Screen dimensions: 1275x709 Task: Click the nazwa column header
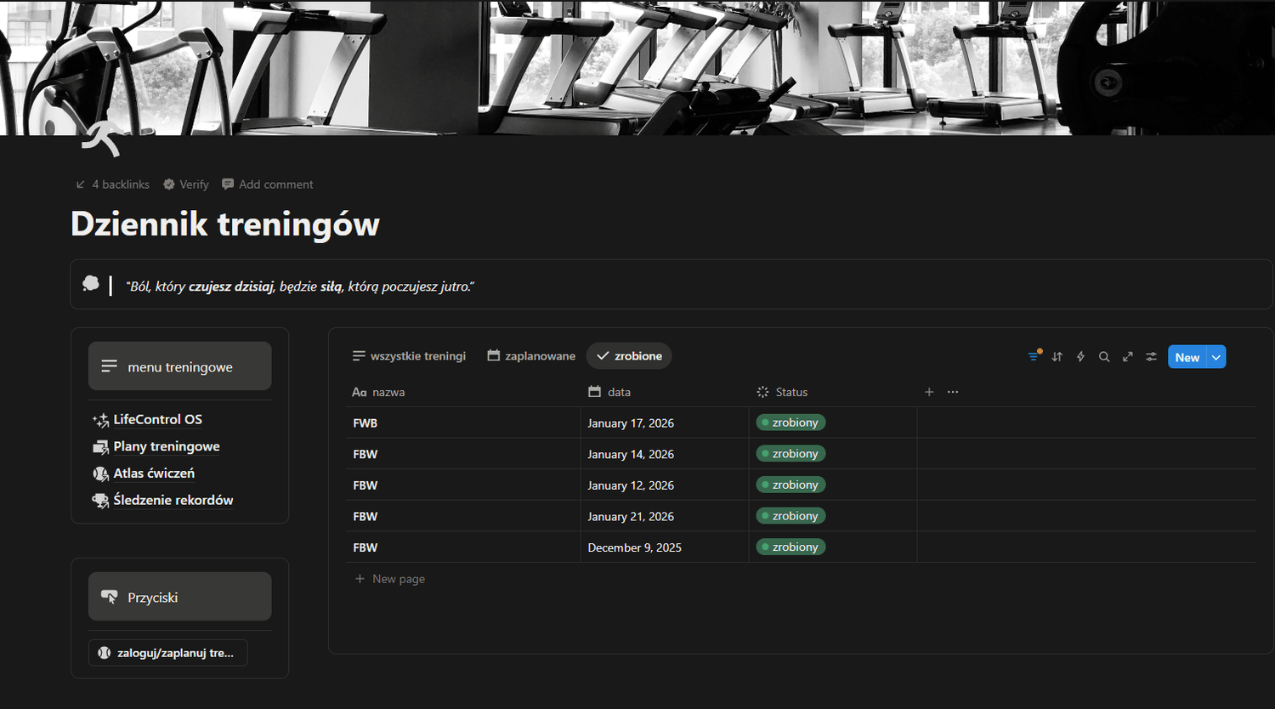tap(463, 392)
